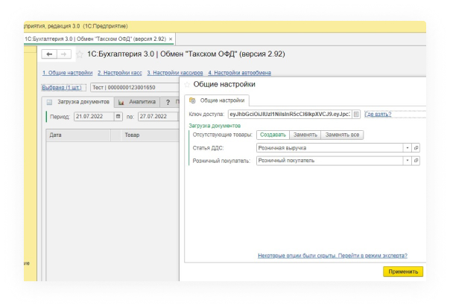Image resolution: width=450 pixels, height=308 pixels.
Task: Open 3. Настройки кассиров link
Action: [175, 73]
